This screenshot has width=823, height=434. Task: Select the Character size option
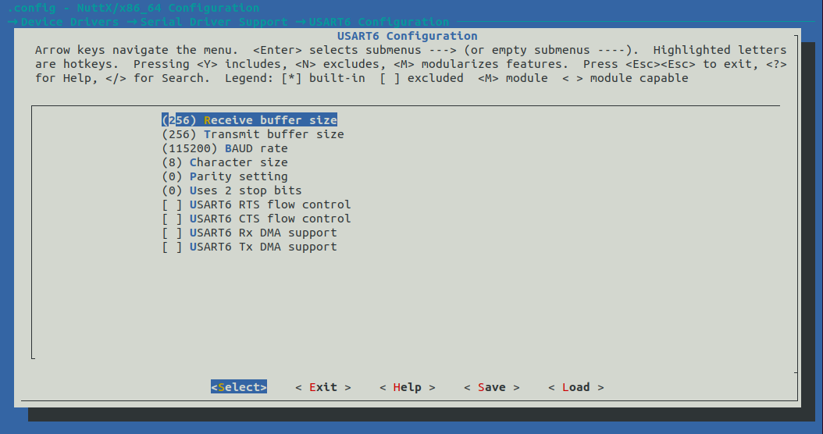[225, 162]
